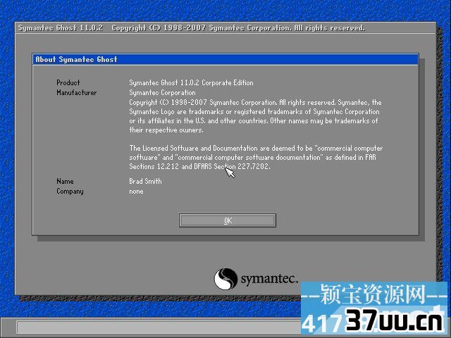The width and height of the screenshot is (451, 338).
Task: Select the Manufacturer label text
Action: [77, 92]
